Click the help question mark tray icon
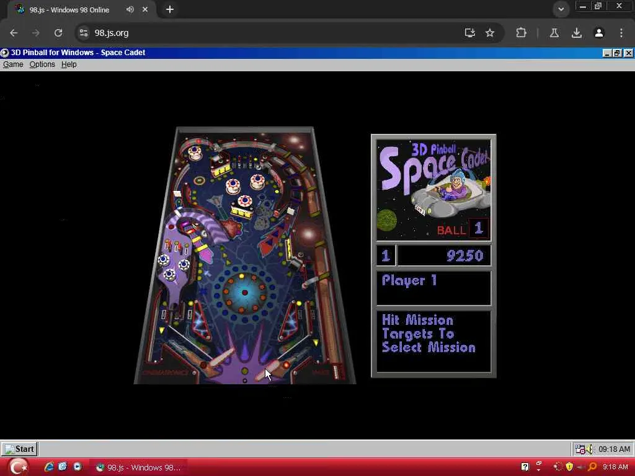Viewport: 635px width, 476px height. click(525, 467)
